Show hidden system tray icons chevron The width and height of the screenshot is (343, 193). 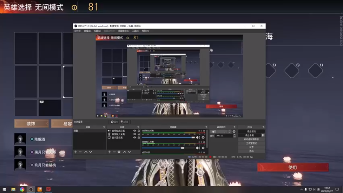pyautogui.click(x=301, y=190)
